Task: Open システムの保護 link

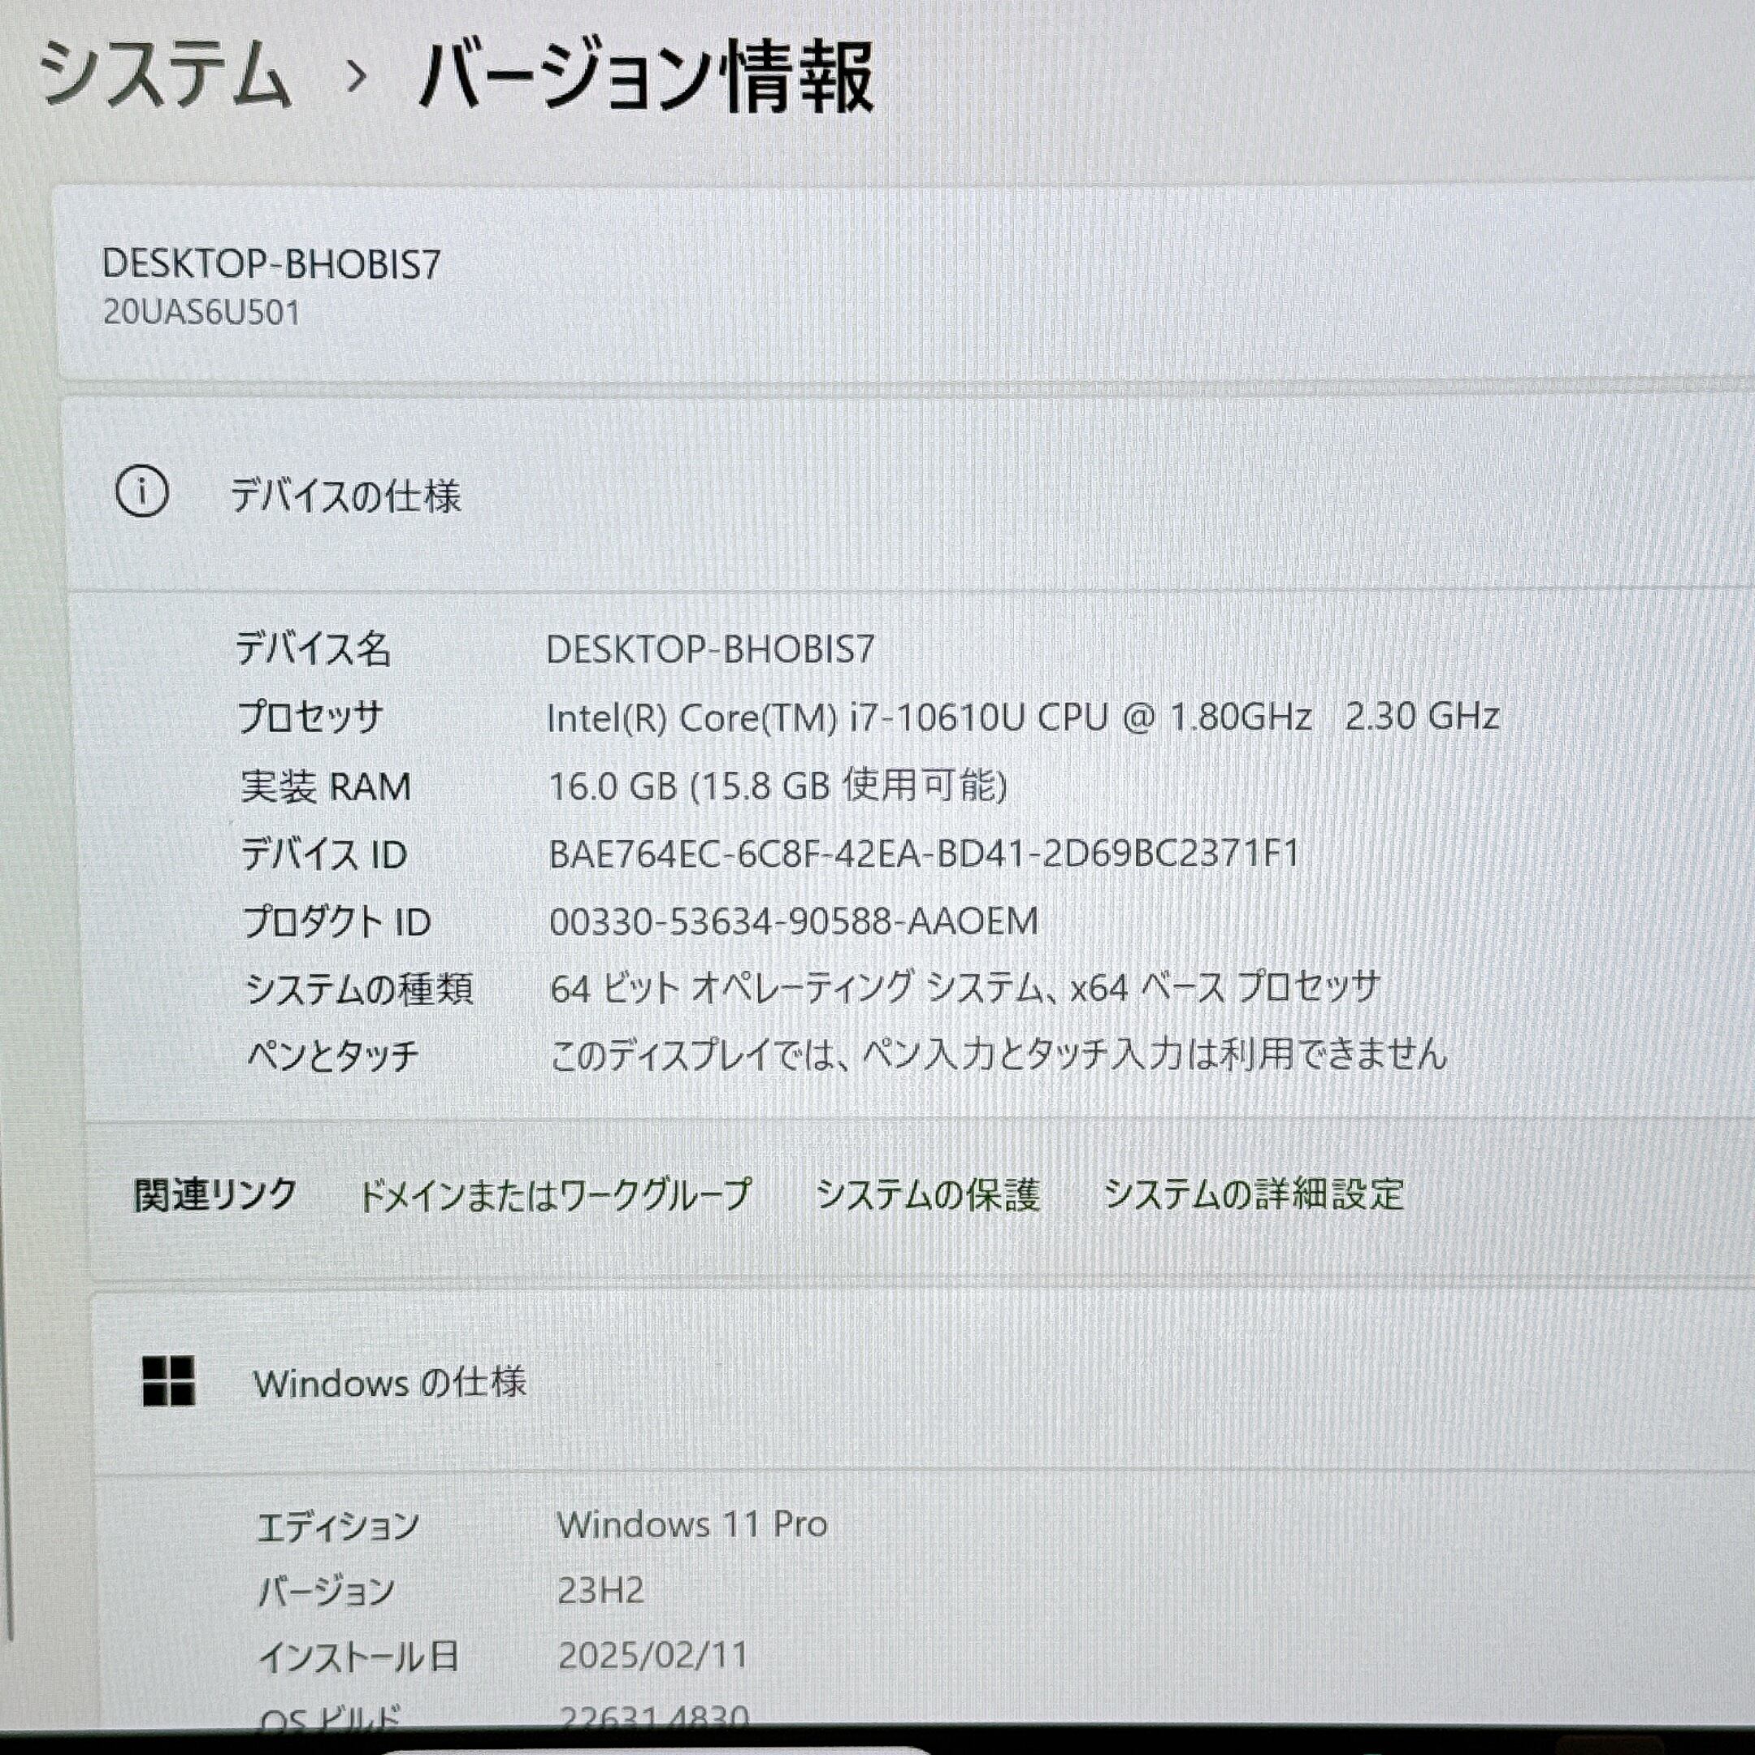Action: [x=927, y=1194]
